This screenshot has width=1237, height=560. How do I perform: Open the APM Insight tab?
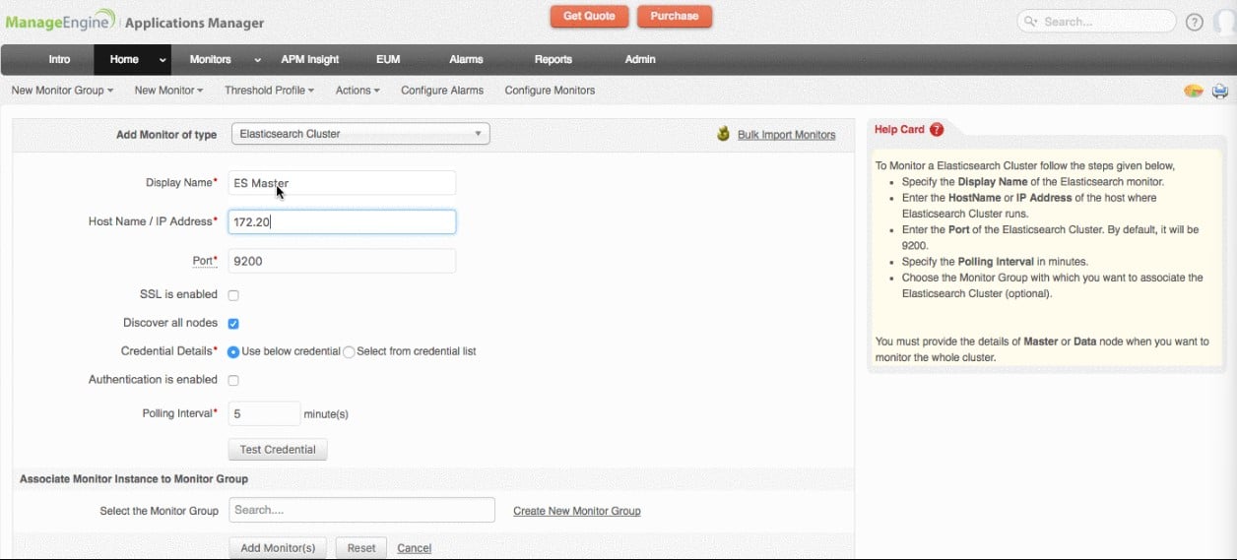click(x=310, y=60)
